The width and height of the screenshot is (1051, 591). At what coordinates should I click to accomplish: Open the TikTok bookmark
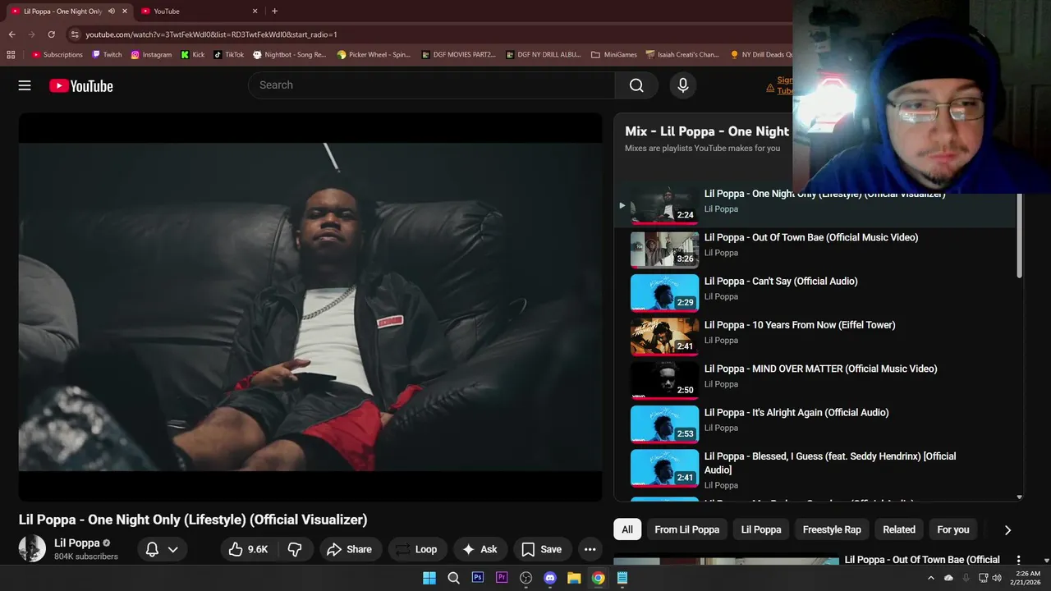click(228, 54)
